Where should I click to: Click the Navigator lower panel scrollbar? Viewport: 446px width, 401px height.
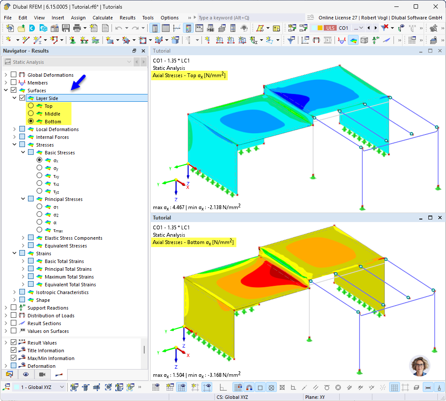pyautogui.click(x=144, y=349)
